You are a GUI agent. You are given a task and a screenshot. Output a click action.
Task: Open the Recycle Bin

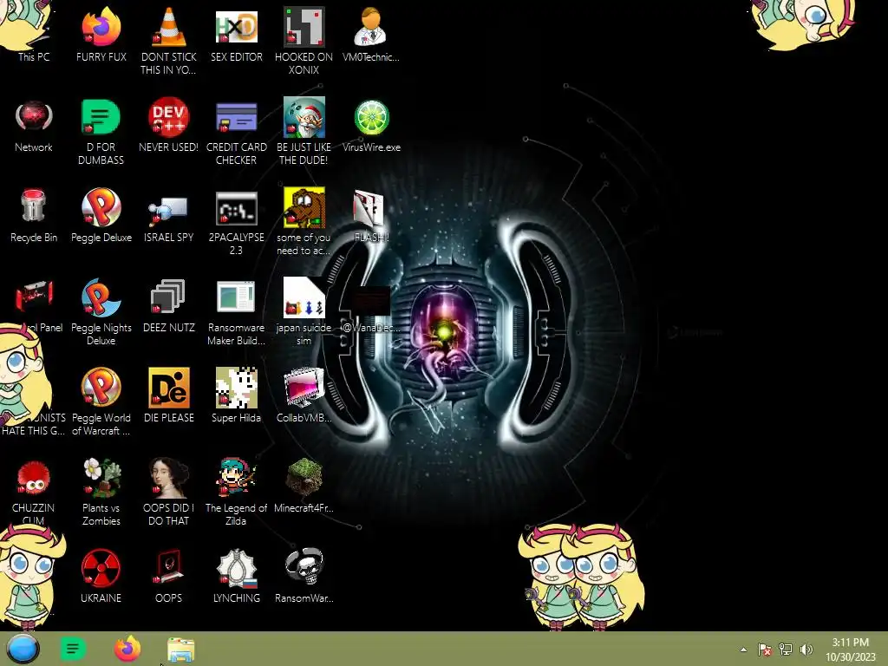tap(34, 215)
